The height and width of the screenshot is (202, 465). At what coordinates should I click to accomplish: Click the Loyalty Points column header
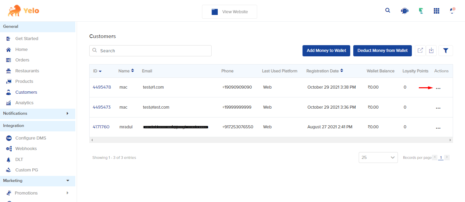415,71
